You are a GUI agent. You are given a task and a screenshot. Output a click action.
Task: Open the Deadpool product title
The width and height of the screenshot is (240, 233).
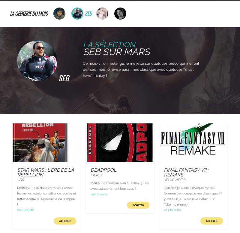point(103,170)
